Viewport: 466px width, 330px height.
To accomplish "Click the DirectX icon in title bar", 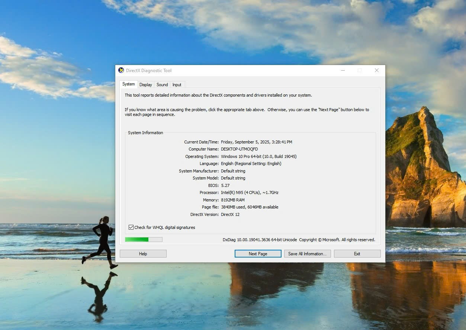I will point(121,71).
